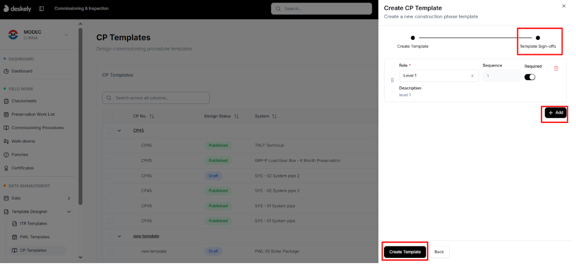This screenshot has width=576, height=264.
Task: Select the first CP45 row checkbox
Action: [110, 145]
